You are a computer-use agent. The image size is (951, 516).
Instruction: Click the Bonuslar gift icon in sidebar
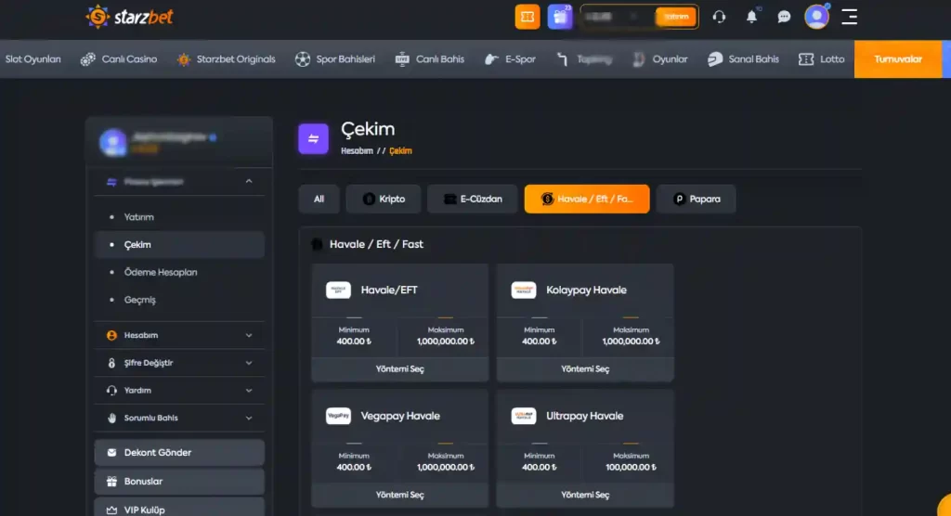111,482
